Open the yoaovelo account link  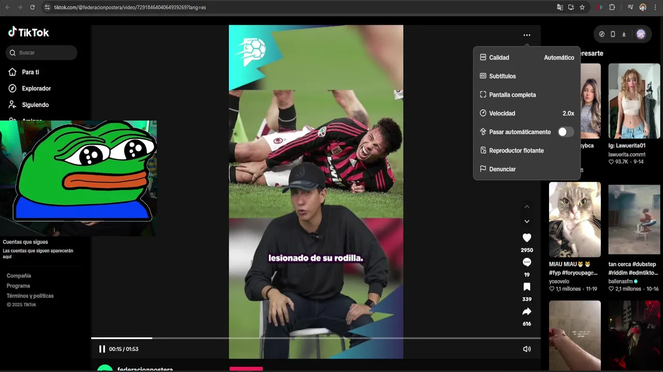[559, 282]
